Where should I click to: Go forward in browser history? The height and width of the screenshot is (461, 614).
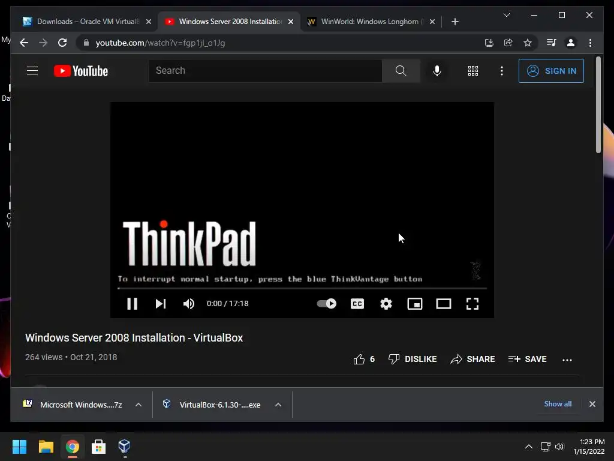tap(43, 43)
